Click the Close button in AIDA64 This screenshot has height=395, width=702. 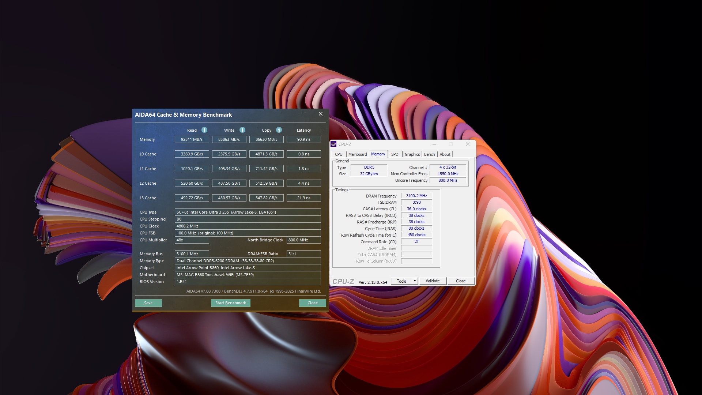(x=313, y=303)
